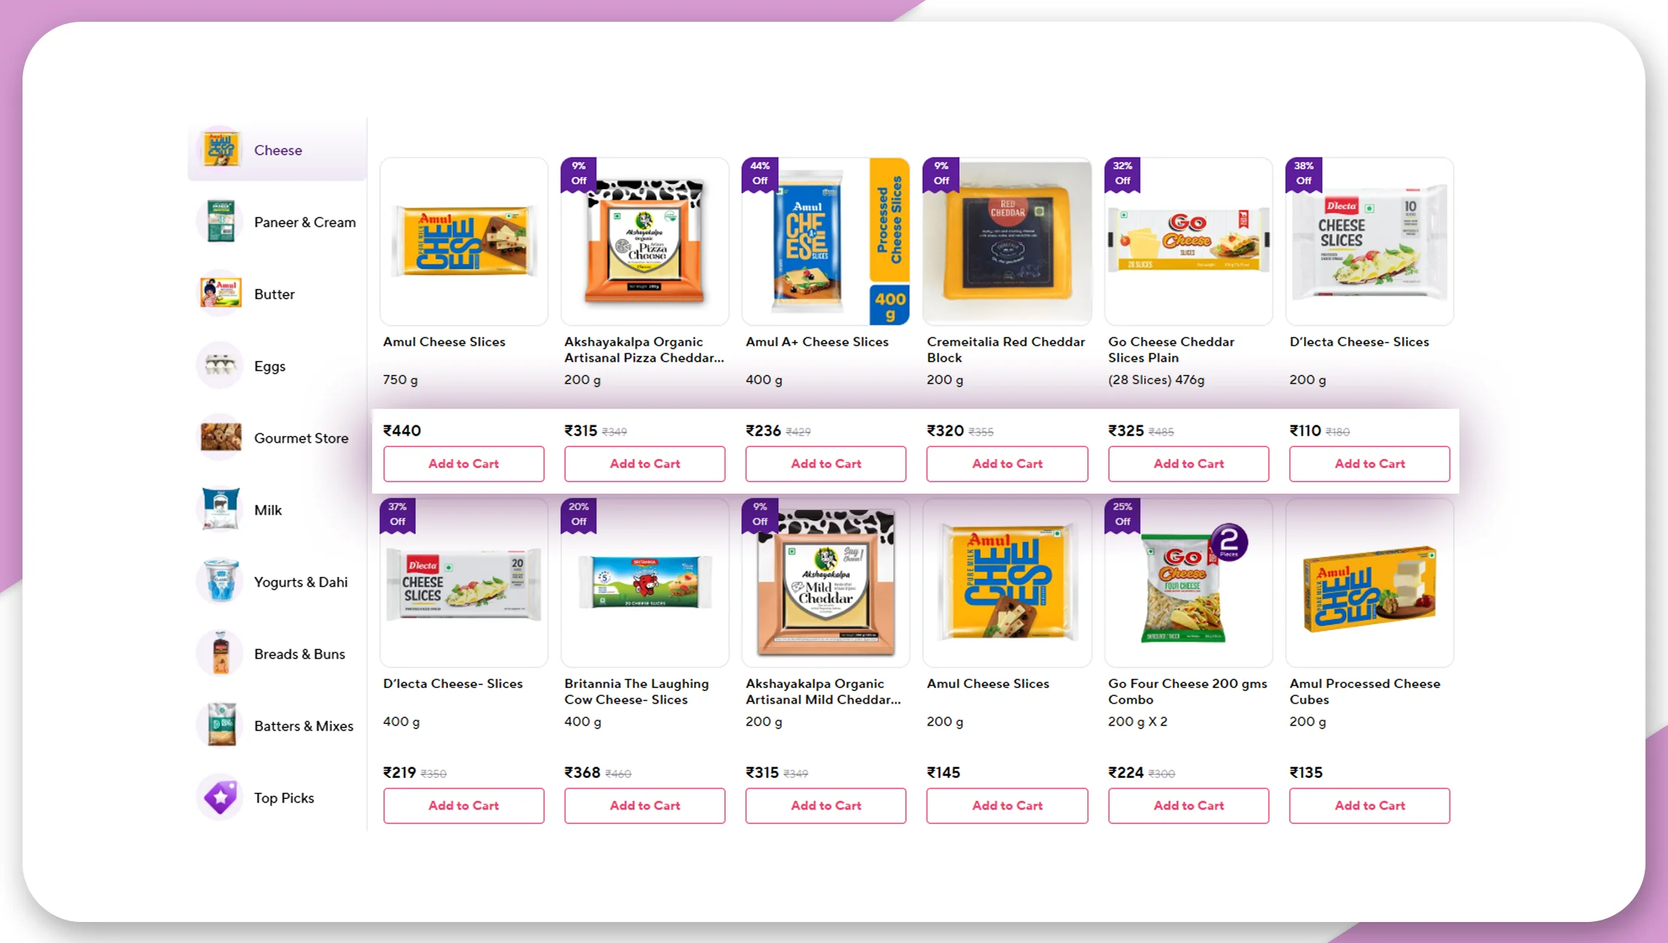Select the Yogurts & Dahi category icon
This screenshot has height=943, width=1668.
pyautogui.click(x=220, y=581)
